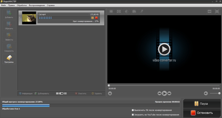222x118 pixels.
Task: Switch to list view icon
Action: 57,93
